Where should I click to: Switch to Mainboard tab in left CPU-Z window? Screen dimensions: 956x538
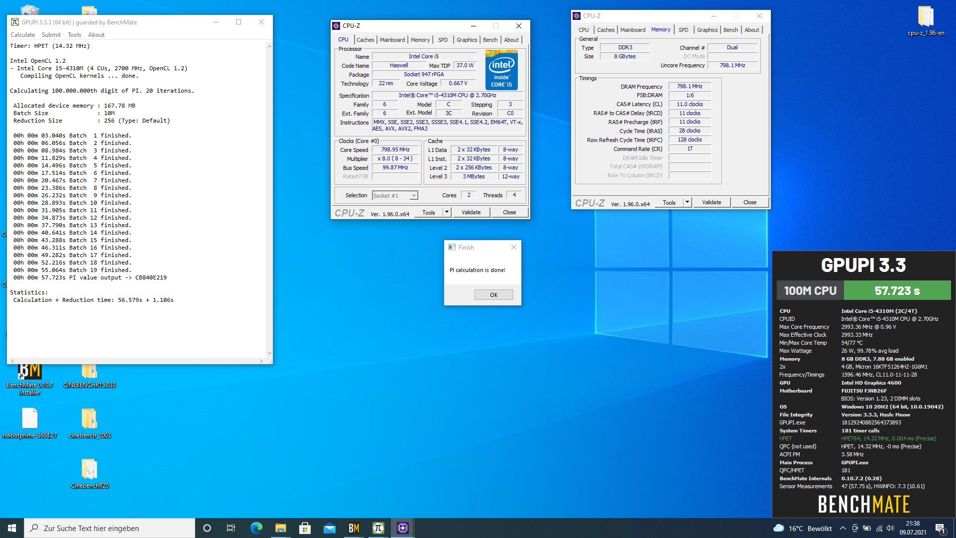[x=392, y=40]
